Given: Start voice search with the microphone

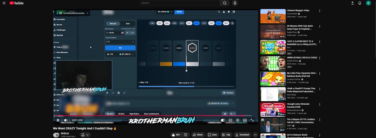Looking at the screenshot, I should [x=235, y=3].
